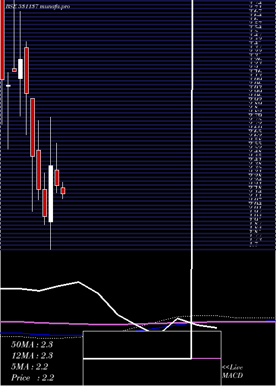Click the '<<Live MACD' label

tap(232, 372)
